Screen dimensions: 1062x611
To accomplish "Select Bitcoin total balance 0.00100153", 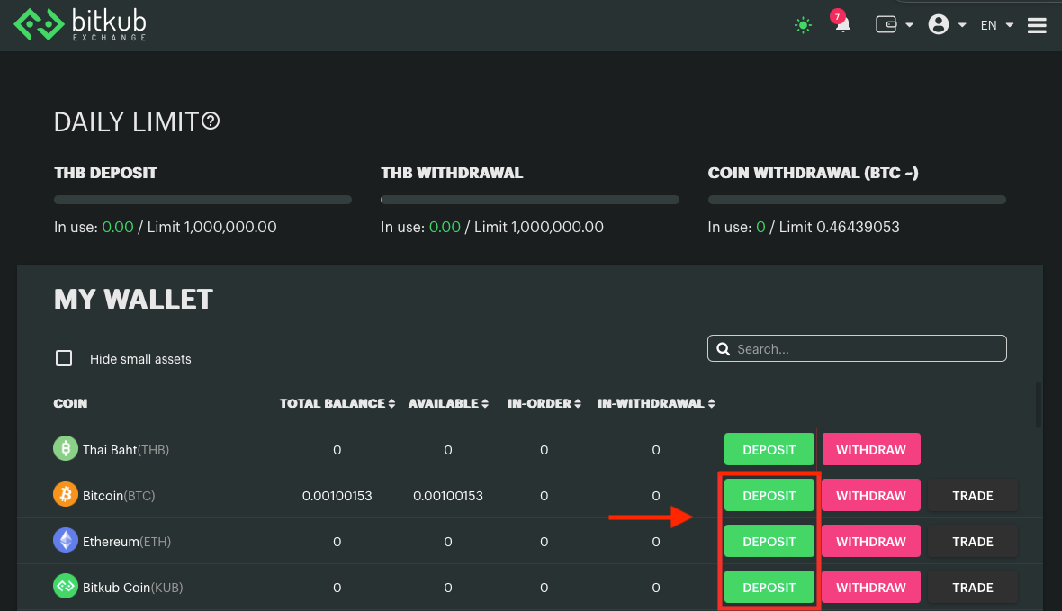I will (x=337, y=496).
